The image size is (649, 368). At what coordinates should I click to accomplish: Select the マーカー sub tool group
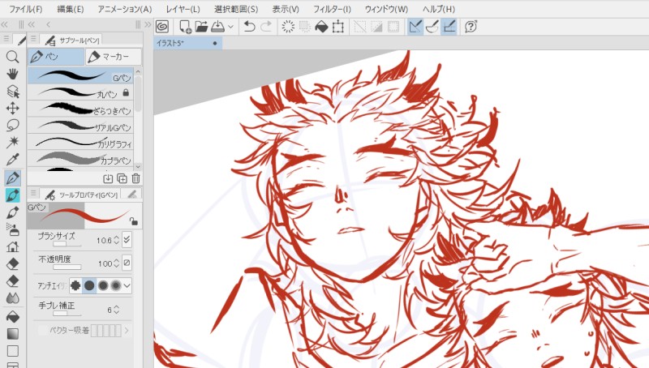pos(114,57)
